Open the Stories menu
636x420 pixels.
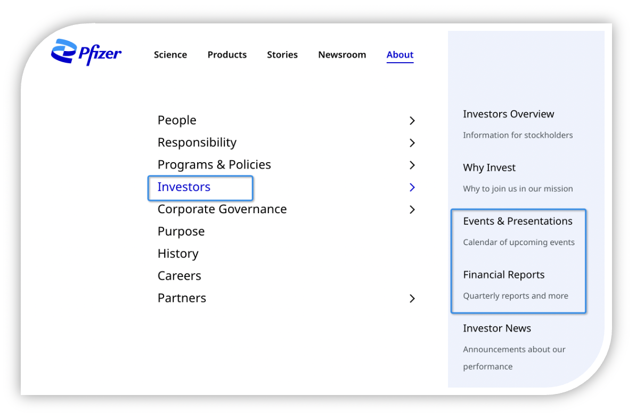(282, 55)
